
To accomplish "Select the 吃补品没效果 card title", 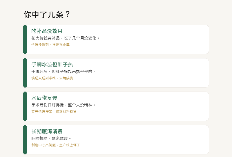I will click(x=47, y=31).
